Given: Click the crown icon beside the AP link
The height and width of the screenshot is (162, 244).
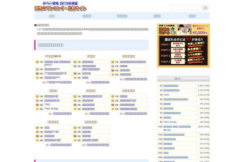Looking at the screenshot, I should pyautogui.click(x=37, y=77).
